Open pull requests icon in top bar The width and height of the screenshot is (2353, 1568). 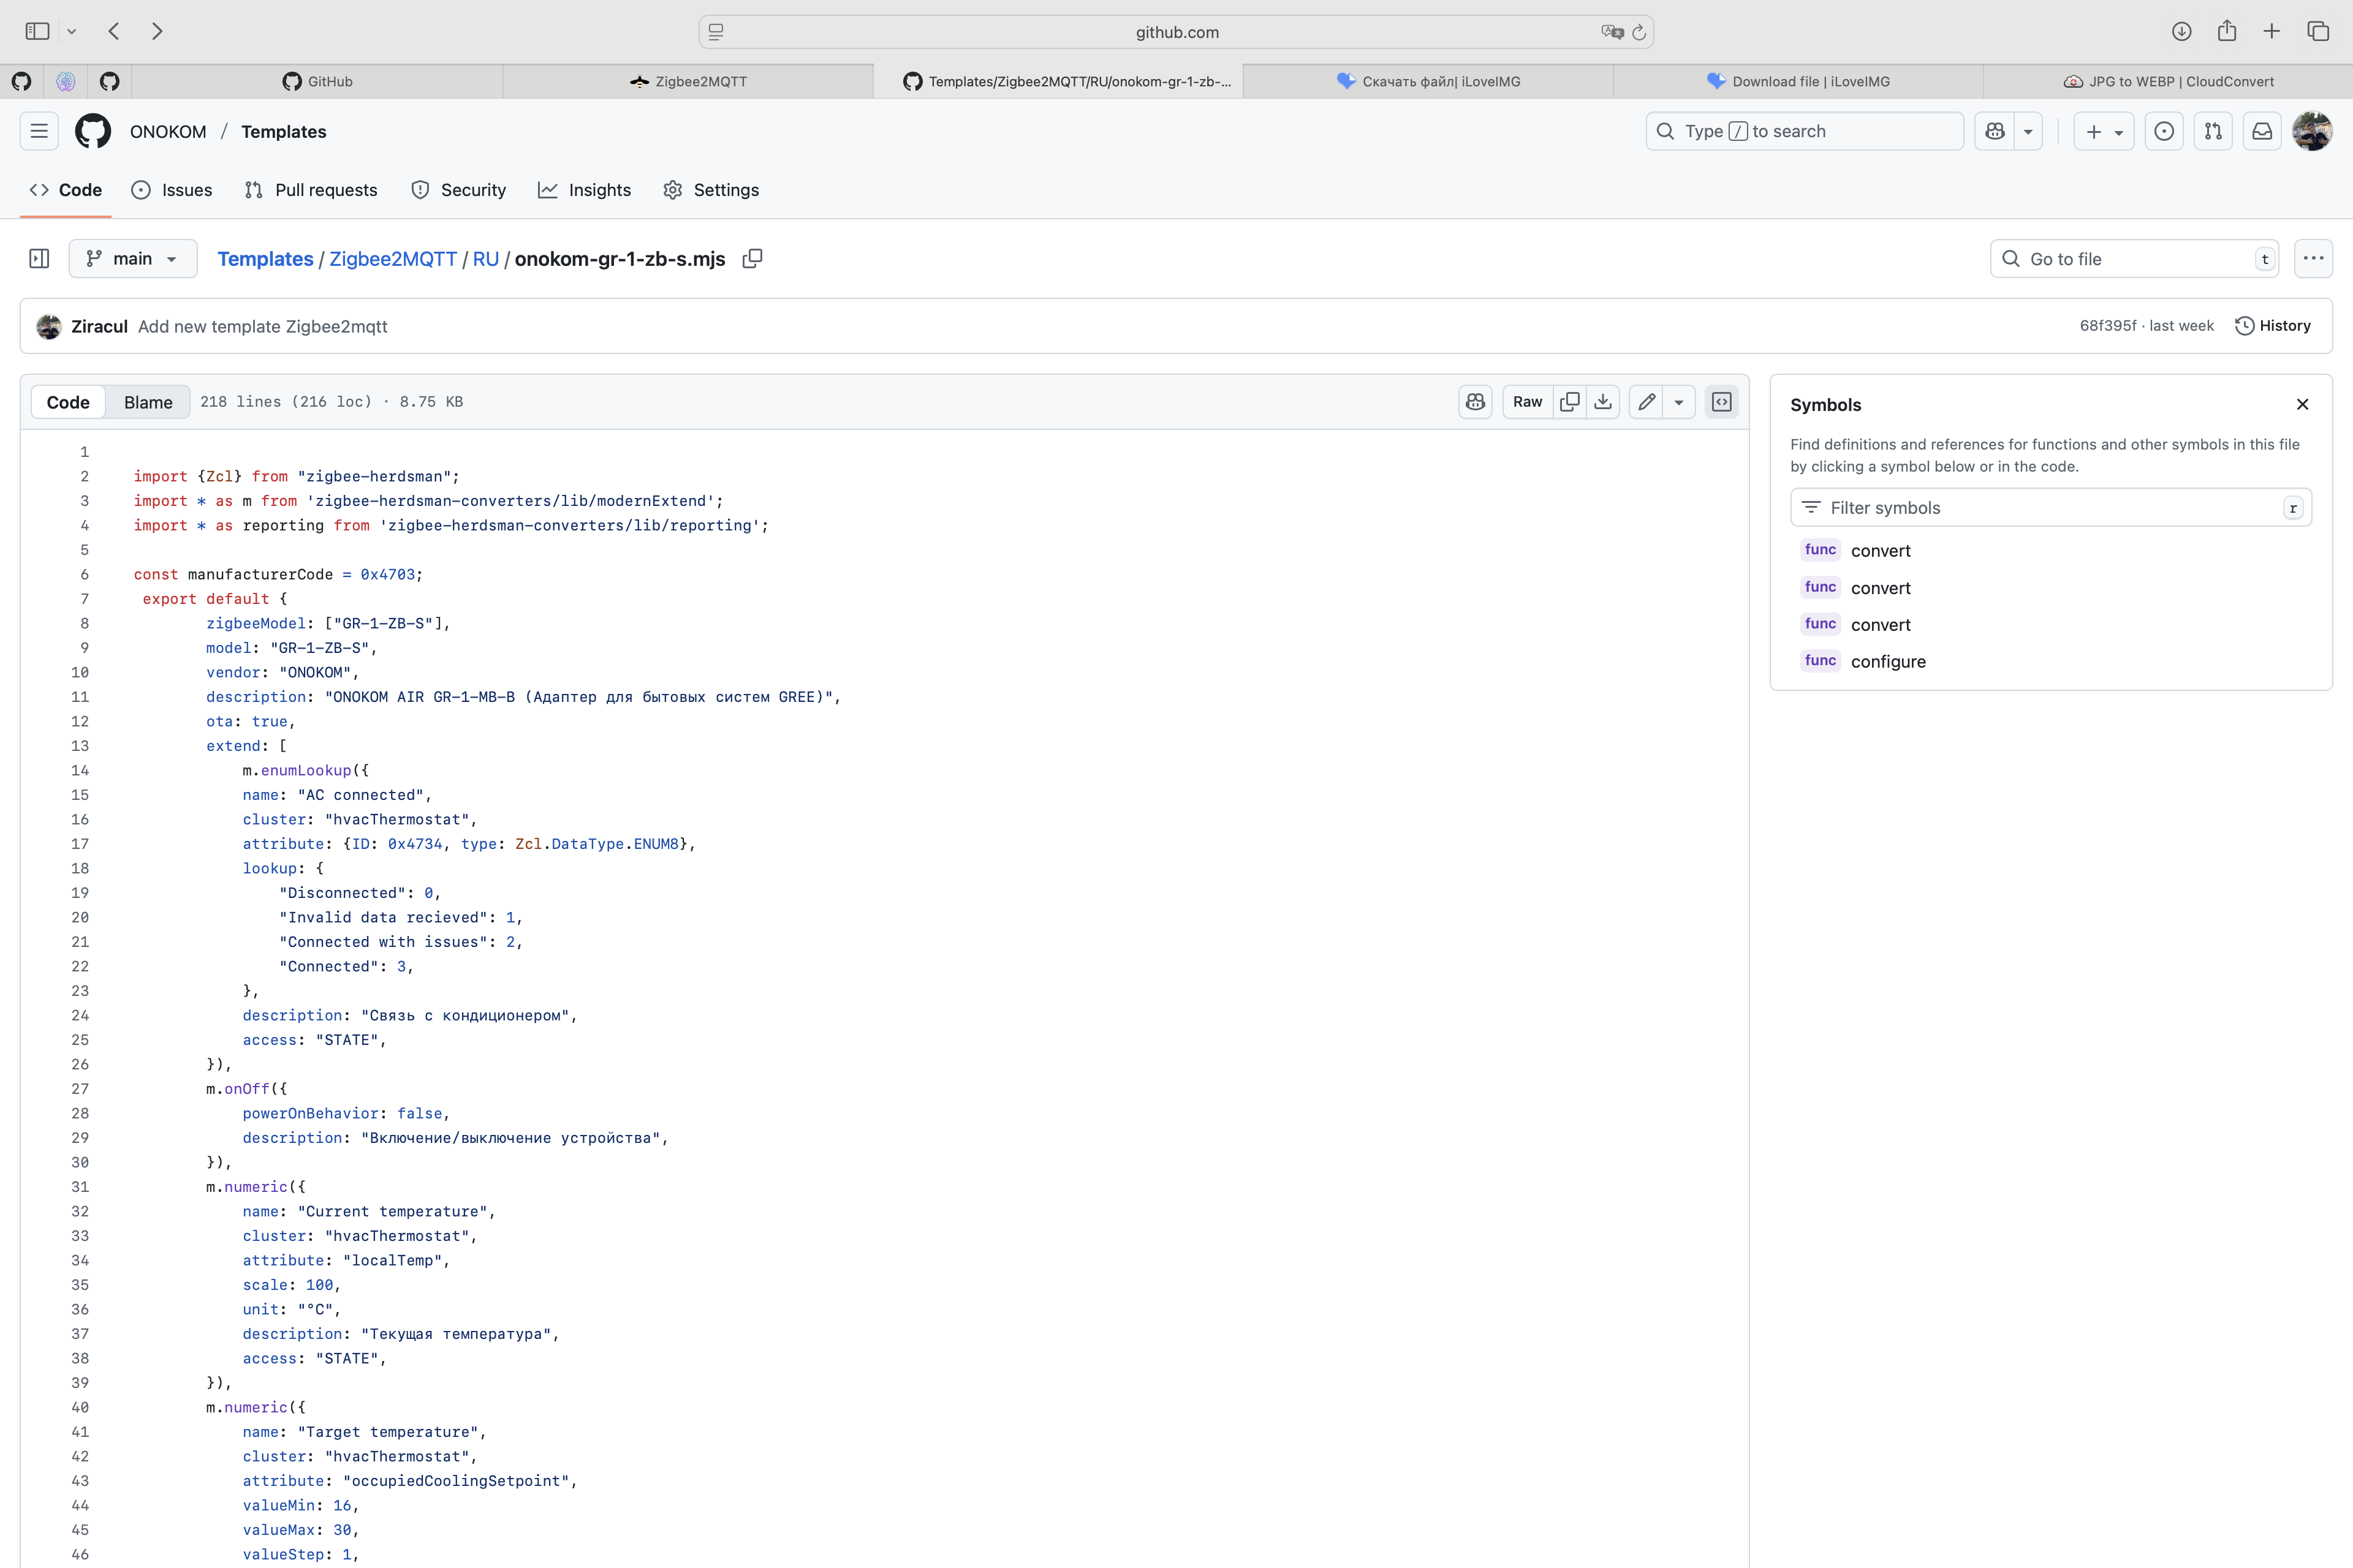point(2213,131)
